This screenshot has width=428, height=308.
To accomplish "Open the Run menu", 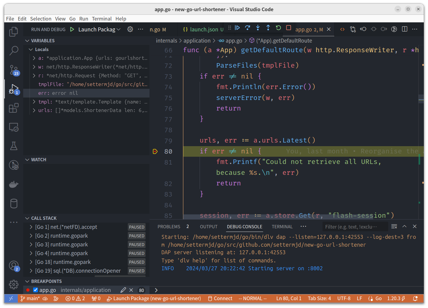I will coord(84,19).
